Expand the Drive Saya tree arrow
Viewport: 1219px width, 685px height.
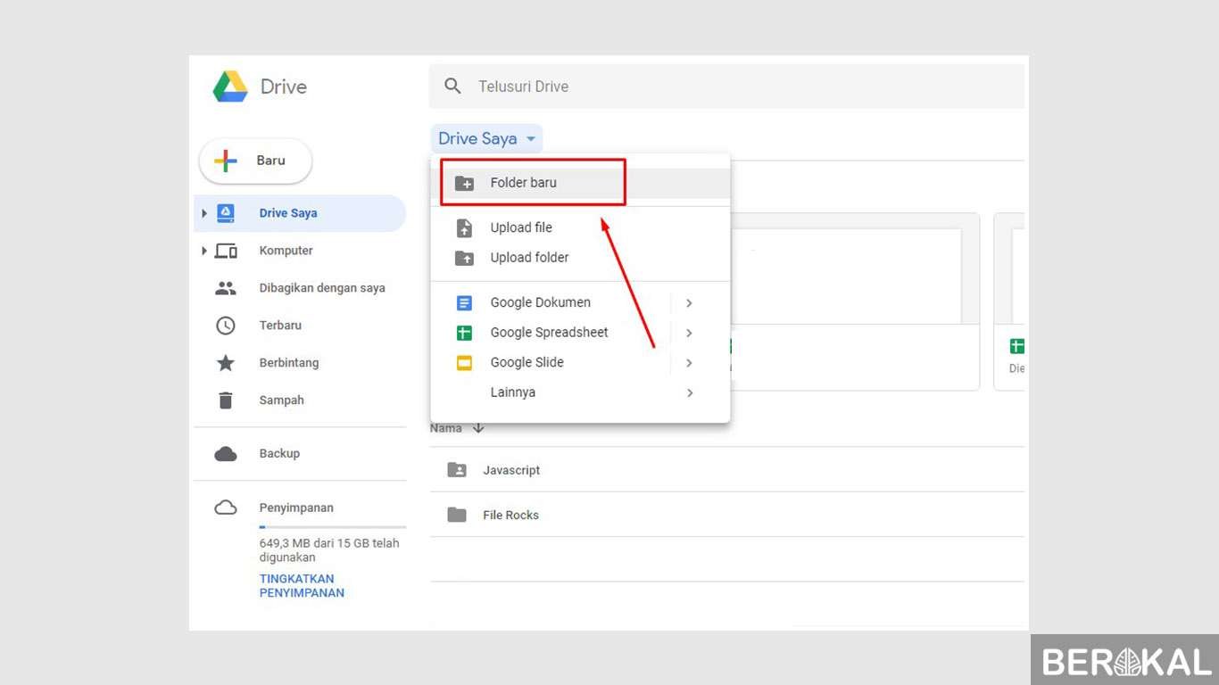tap(204, 213)
